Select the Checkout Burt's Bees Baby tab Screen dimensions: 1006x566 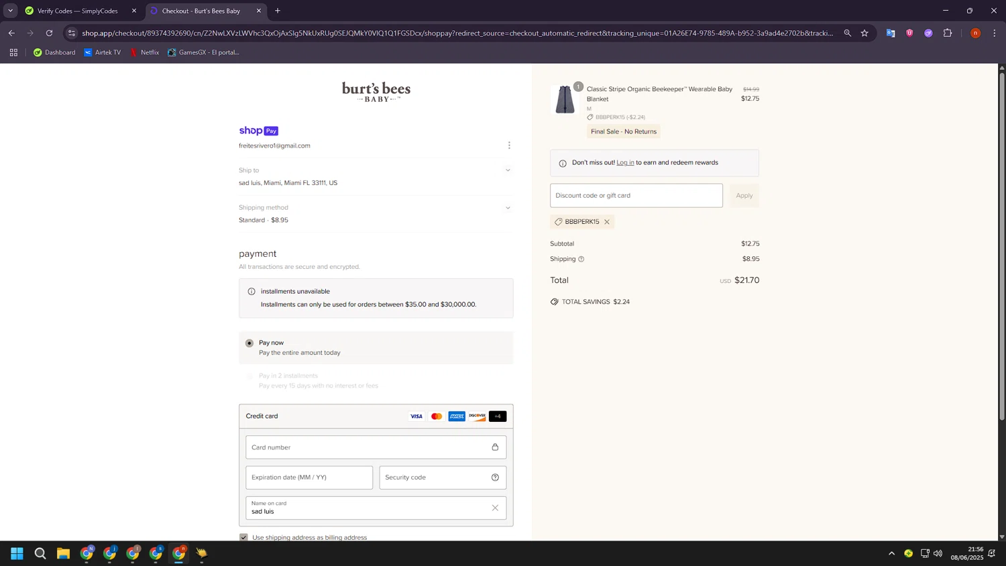pyautogui.click(x=206, y=11)
